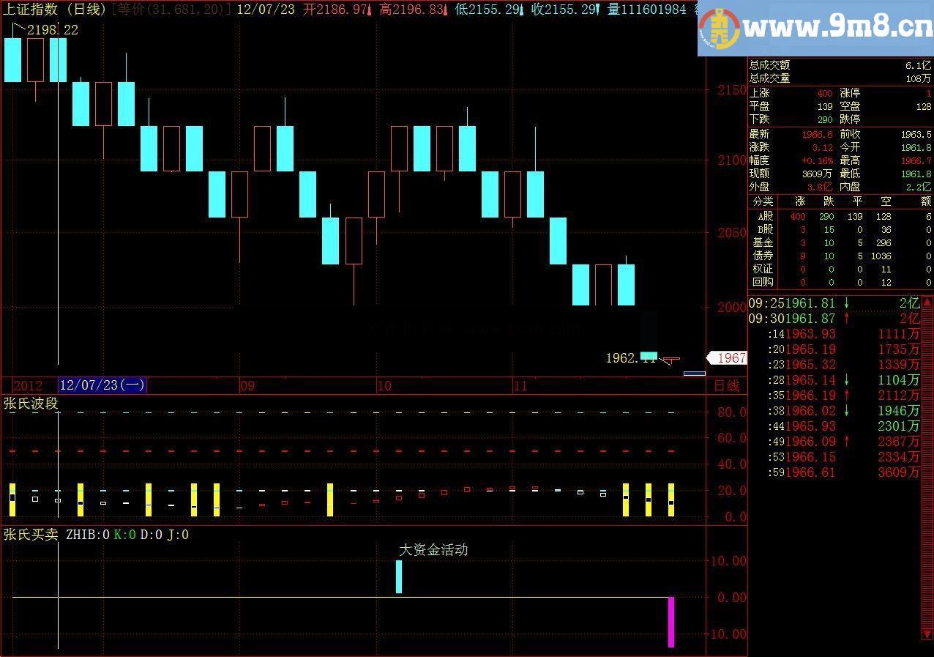Screen dimensions: 934x657
Task: Select the 债券 category row
Action: click(x=840, y=256)
